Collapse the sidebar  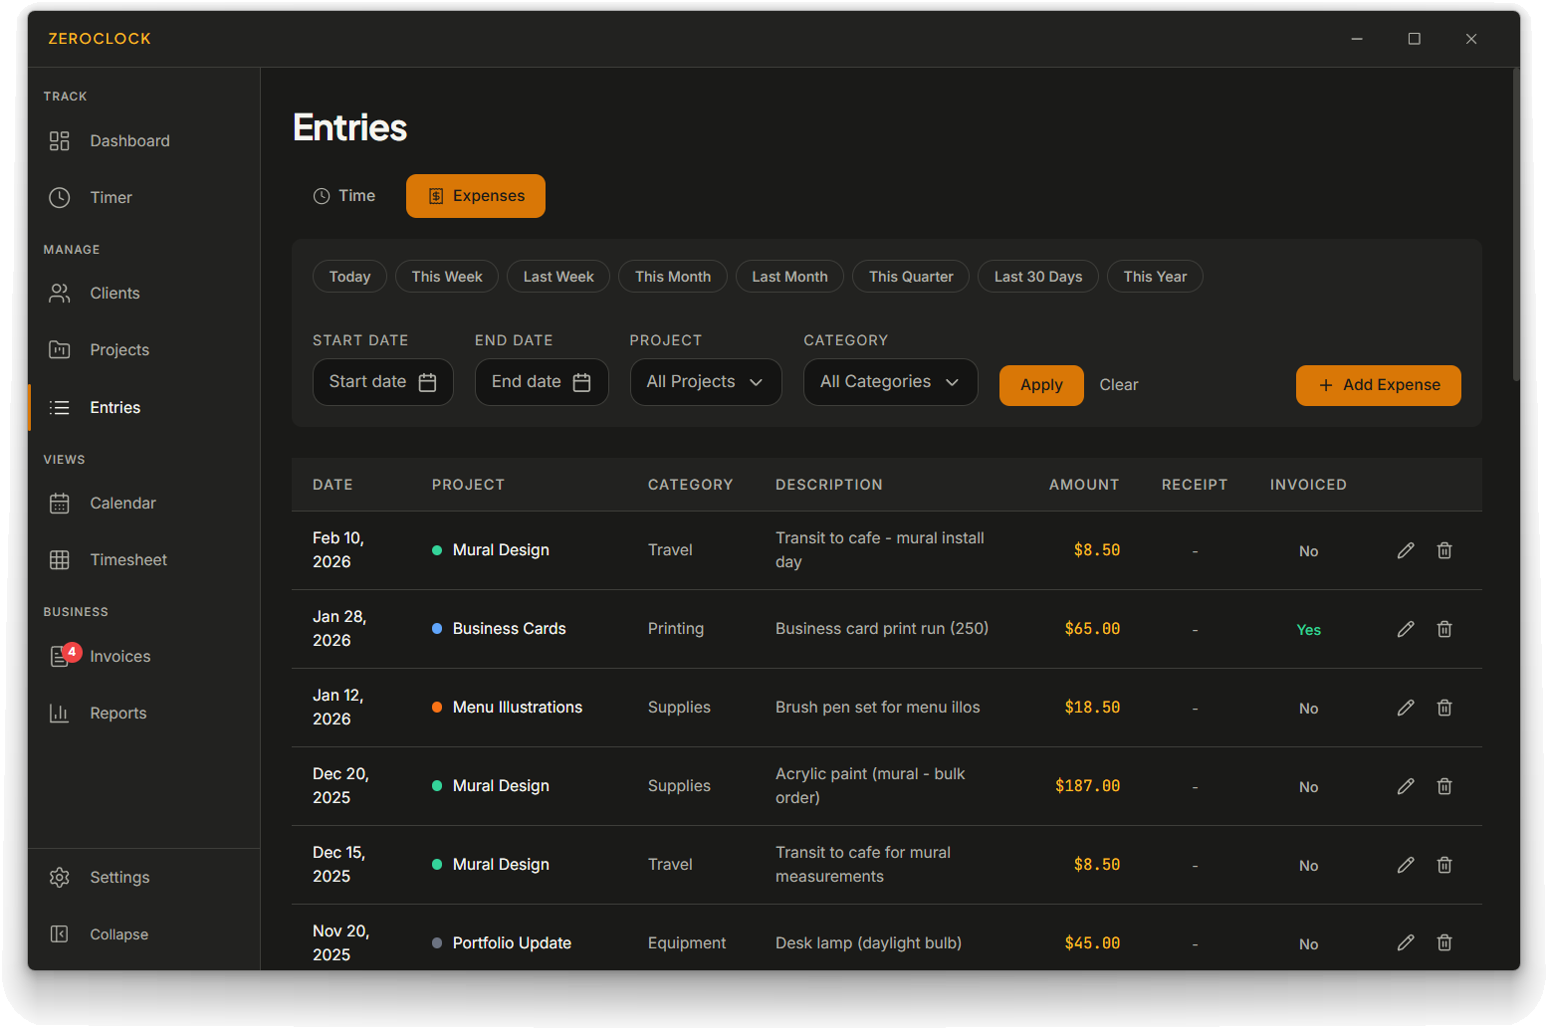pos(118,934)
